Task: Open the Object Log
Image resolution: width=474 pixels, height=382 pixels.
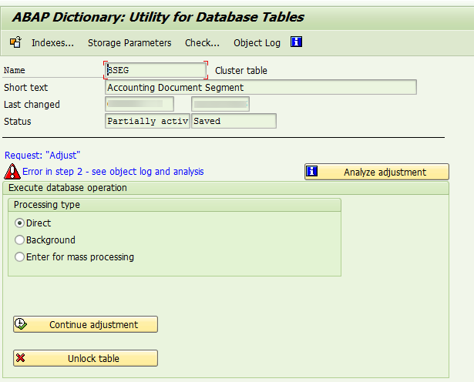Action: (257, 43)
